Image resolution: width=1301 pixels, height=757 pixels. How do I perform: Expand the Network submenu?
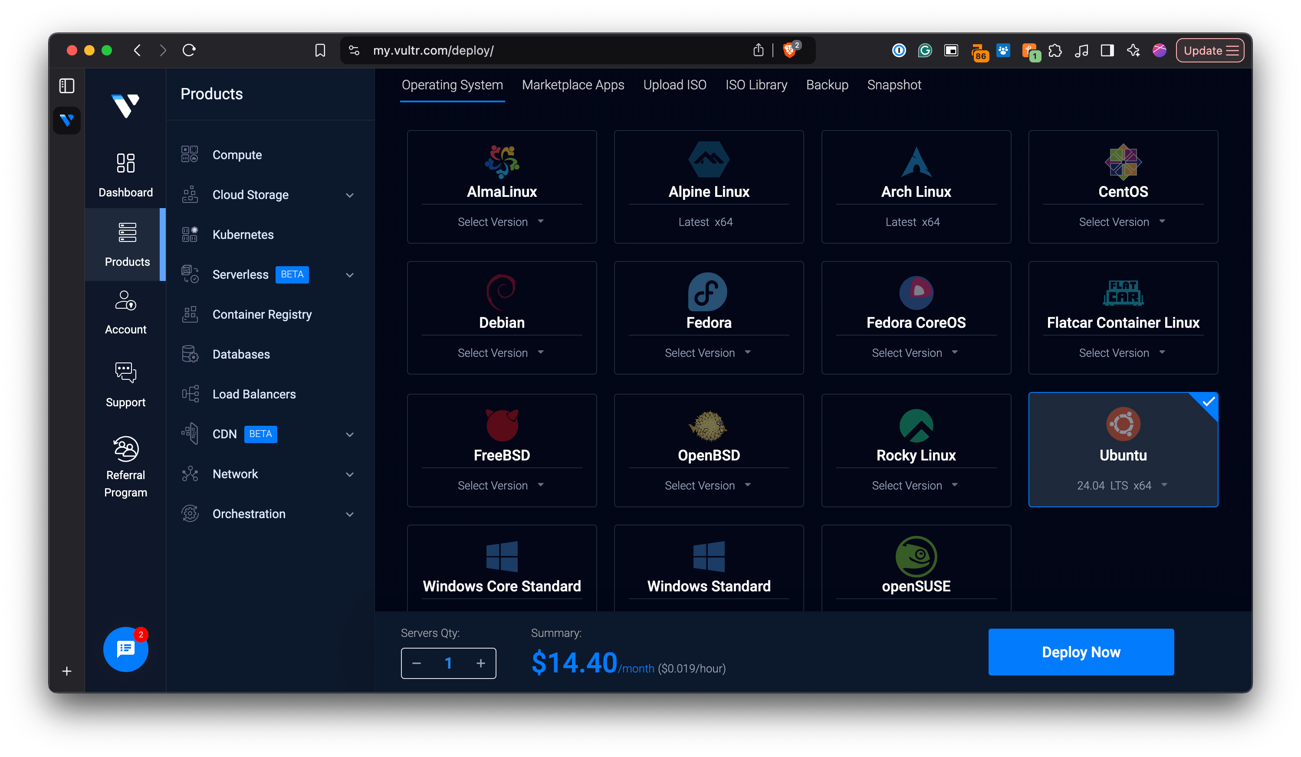pos(349,474)
